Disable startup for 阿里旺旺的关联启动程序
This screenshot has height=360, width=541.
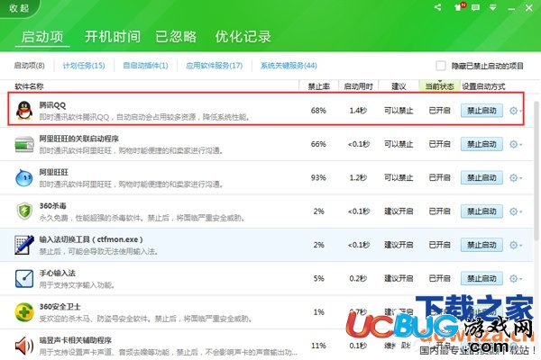click(x=481, y=144)
